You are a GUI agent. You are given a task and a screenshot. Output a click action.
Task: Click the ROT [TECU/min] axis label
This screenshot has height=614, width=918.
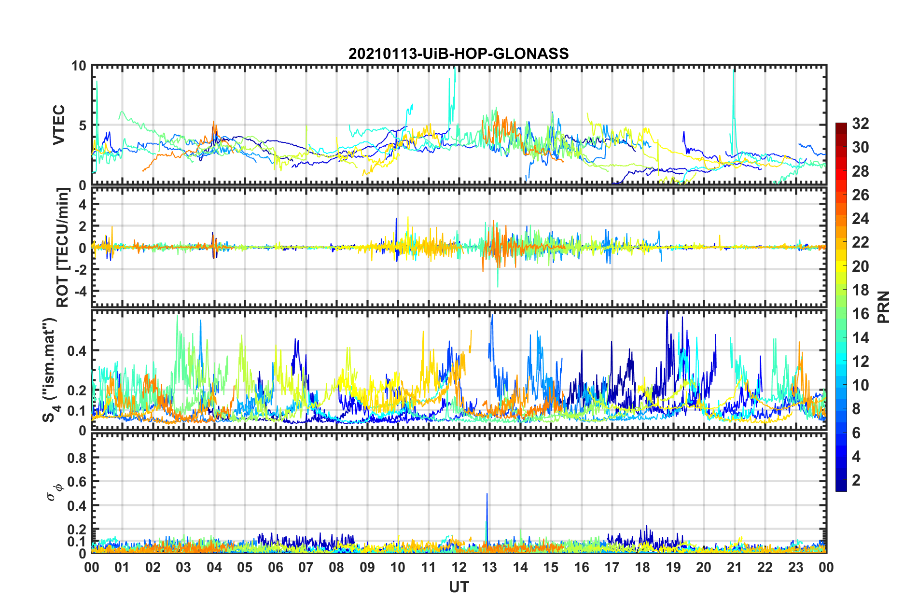tap(63, 248)
